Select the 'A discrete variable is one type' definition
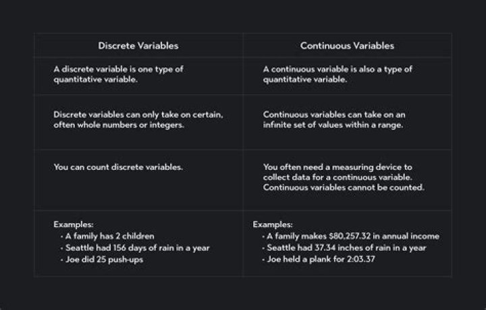Screen dimensions: 486x310 (x=118, y=73)
